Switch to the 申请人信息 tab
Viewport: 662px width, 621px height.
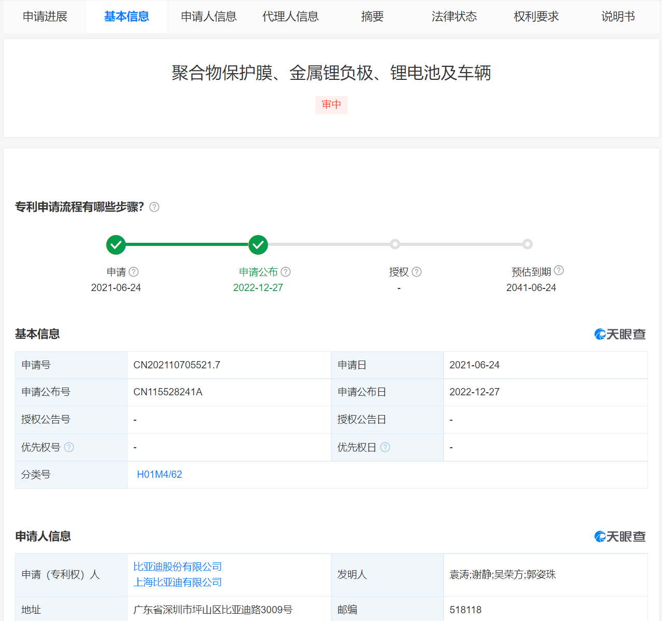(209, 17)
